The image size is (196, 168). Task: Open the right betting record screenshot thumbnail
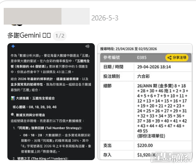(145, 102)
